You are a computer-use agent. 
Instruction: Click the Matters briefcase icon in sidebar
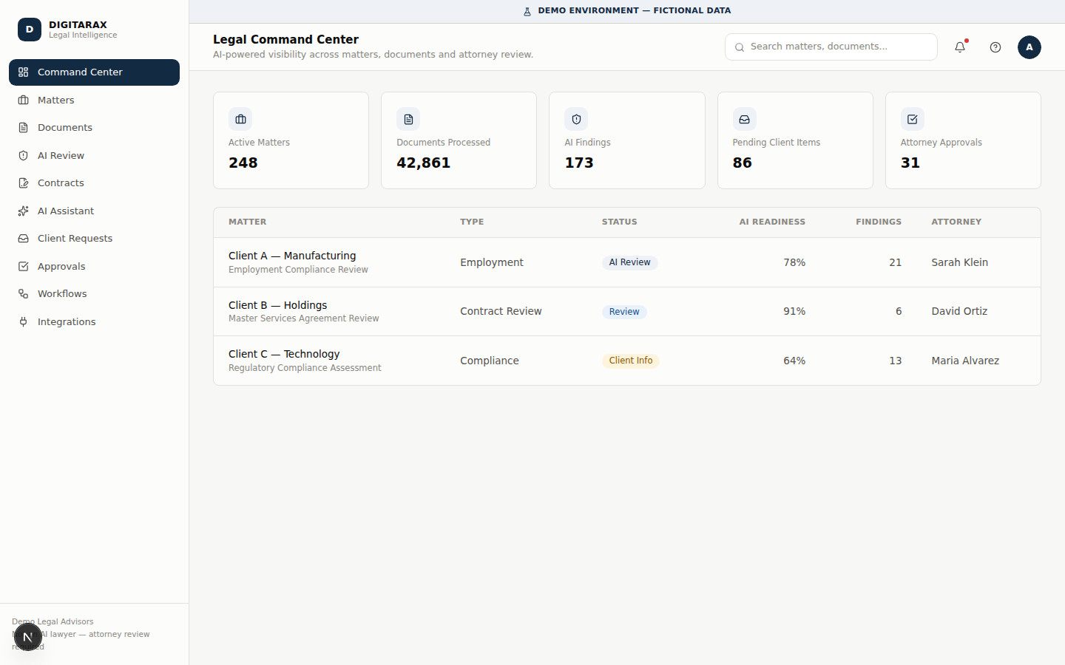[x=24, y=100]
